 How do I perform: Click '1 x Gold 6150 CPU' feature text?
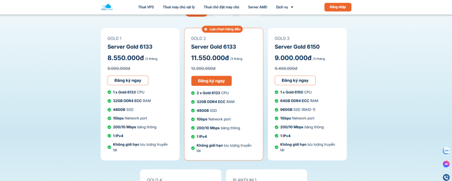296,92
